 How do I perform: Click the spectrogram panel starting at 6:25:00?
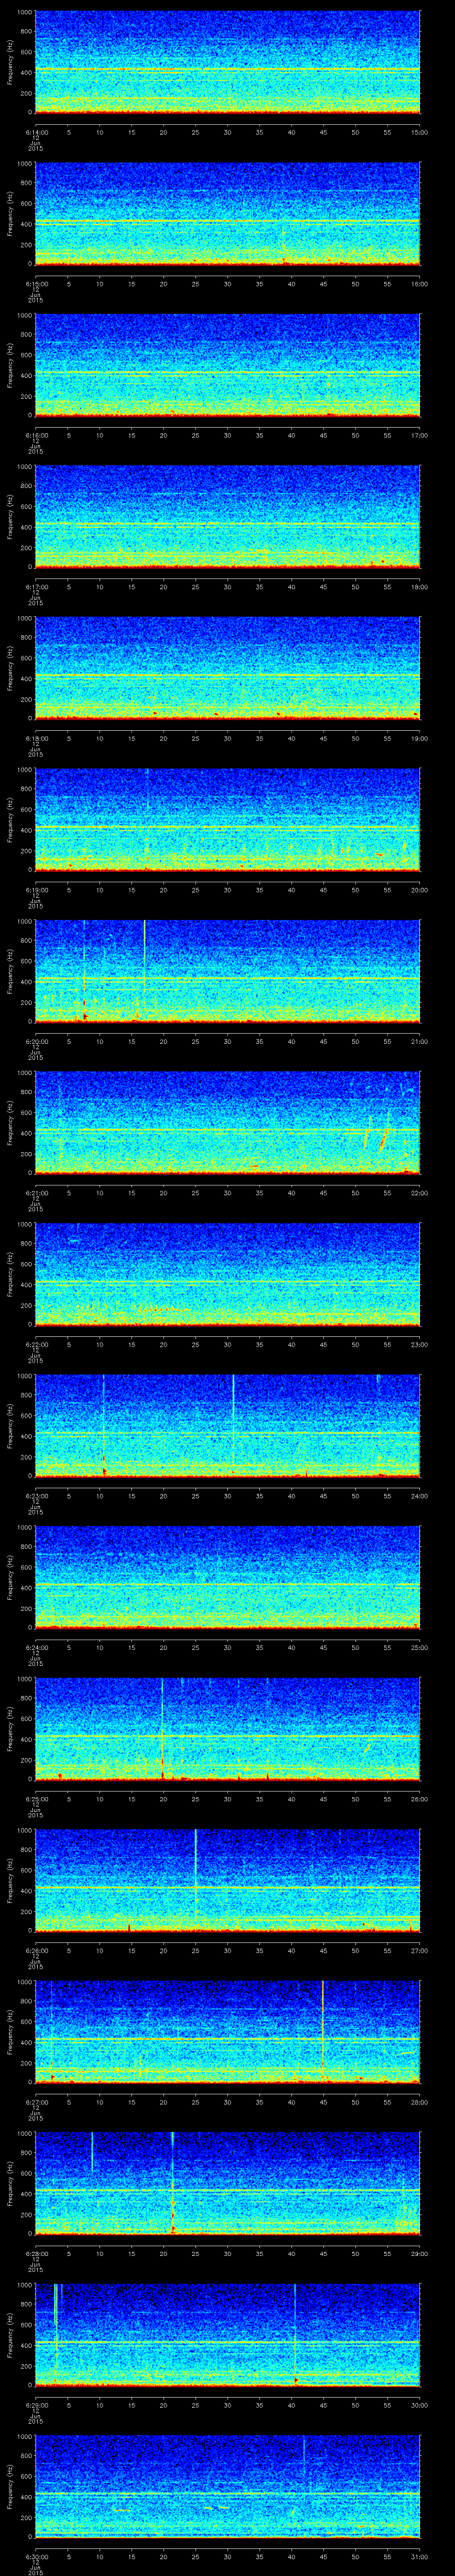(x=227, y=1728)
